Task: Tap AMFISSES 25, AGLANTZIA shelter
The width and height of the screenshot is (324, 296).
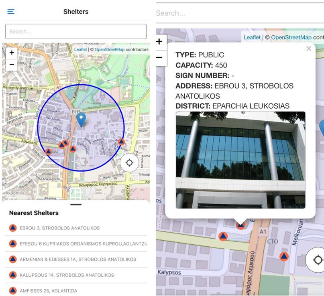Action: 48,291
